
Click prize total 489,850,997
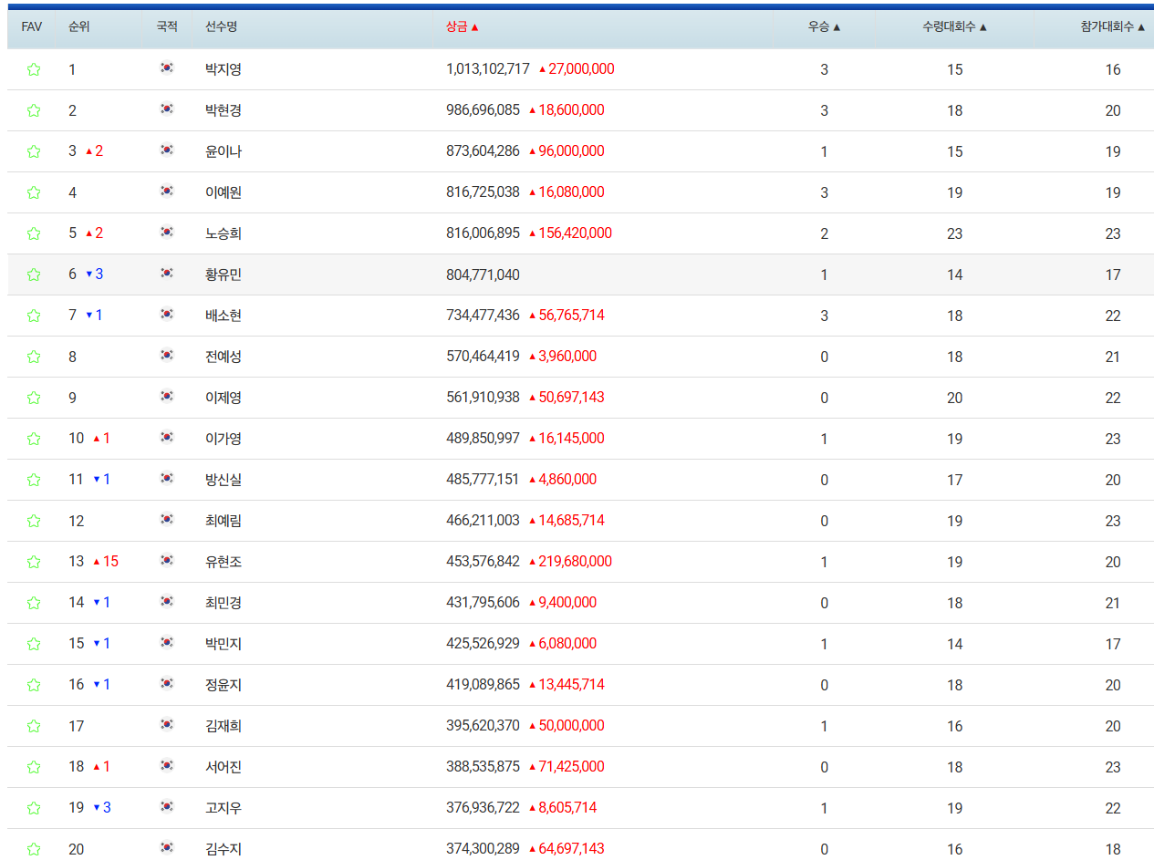click(483, 439)
